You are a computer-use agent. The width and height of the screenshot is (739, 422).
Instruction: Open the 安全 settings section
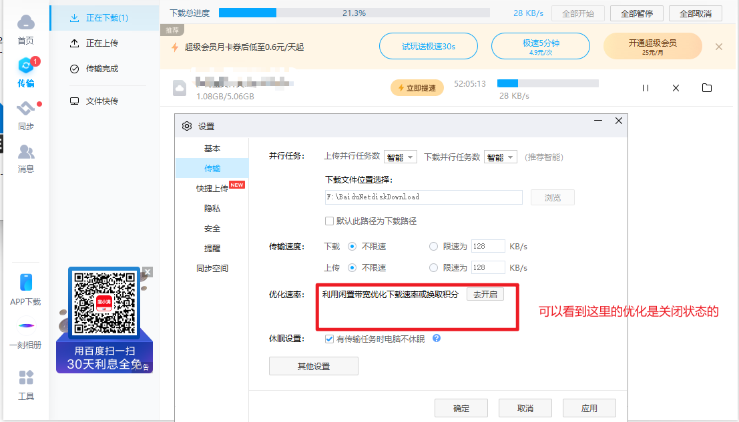coord(212,229)
